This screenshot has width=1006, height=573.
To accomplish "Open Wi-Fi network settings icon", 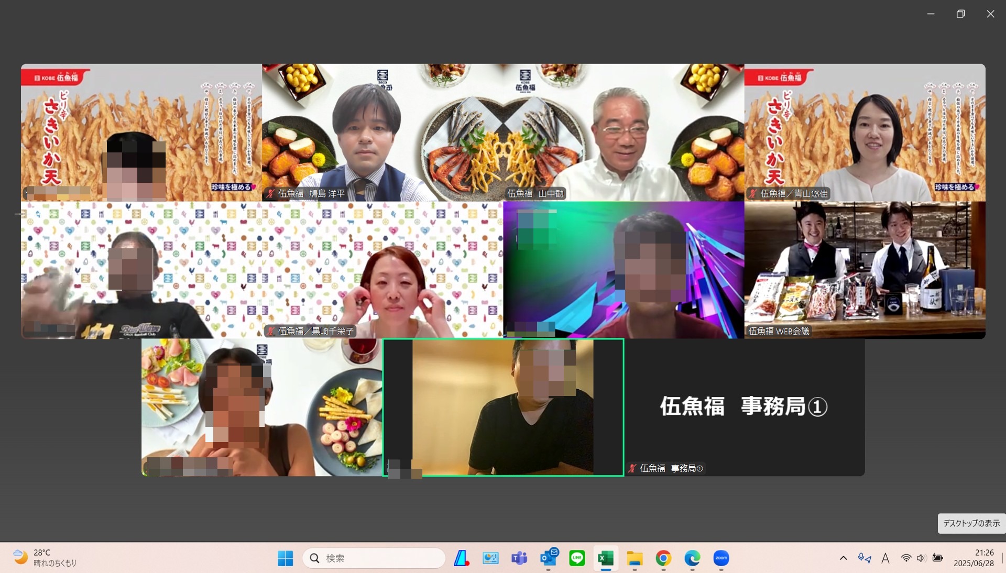I will click(906, 558).
